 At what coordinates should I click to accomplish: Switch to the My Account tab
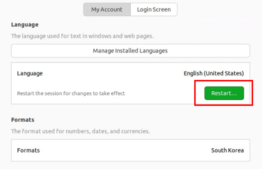coord(107,9)
